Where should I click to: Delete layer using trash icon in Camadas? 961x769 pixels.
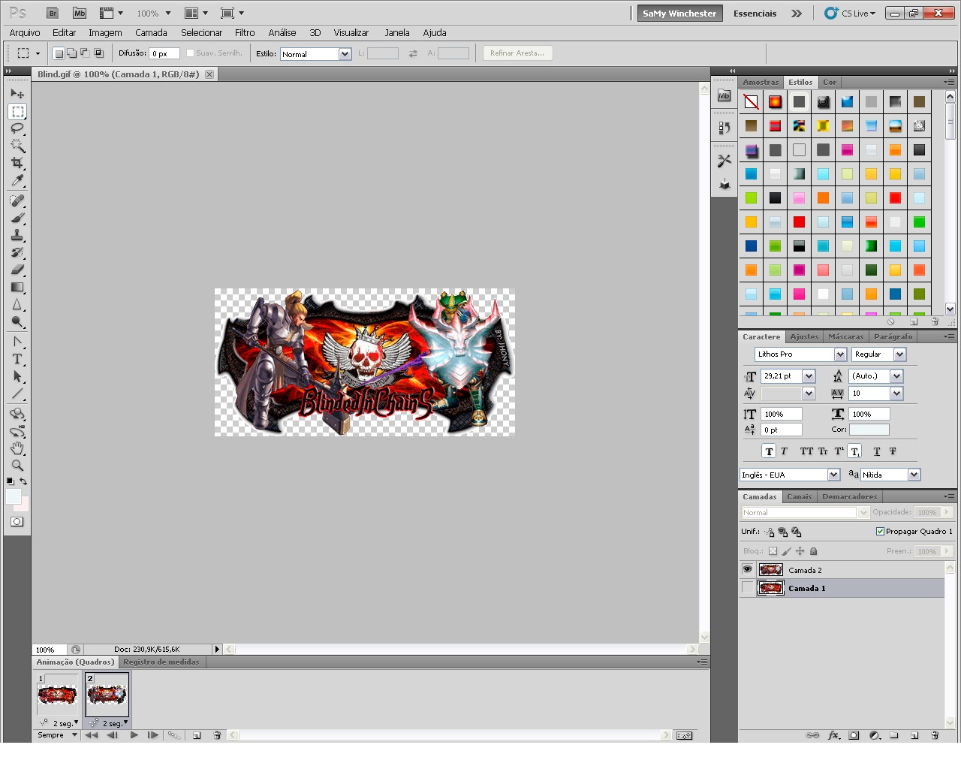point(935,735)
